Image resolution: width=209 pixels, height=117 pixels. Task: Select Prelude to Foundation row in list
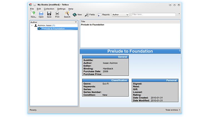(93, 25)
